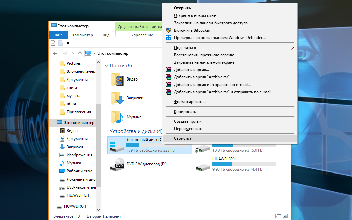Screen dimensions: 352x220
Task: Select the HUAWEI (G:) drive icon in content pane
Action: [202, 167]
